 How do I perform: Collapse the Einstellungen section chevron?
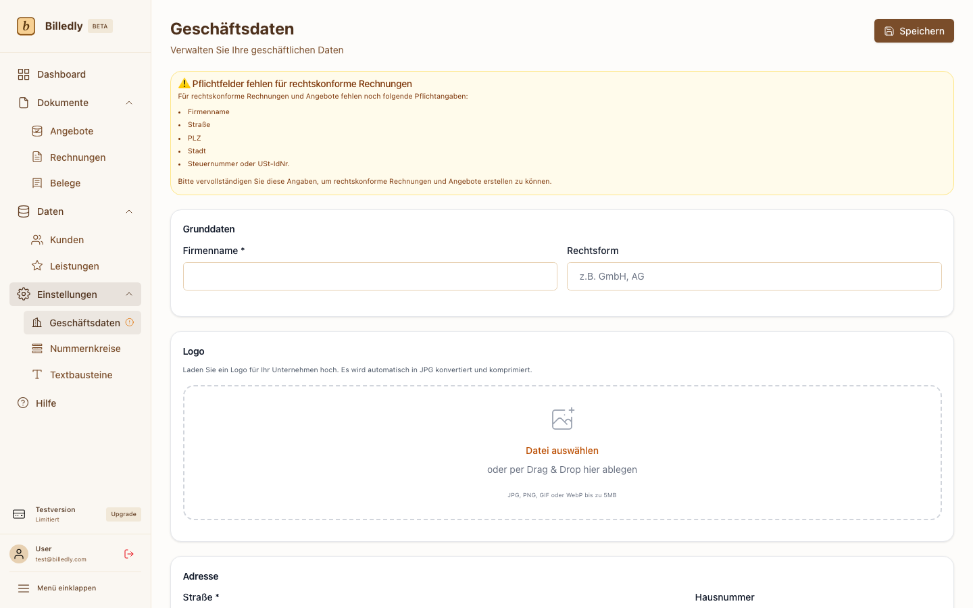pyautogui.click(x=129, y=294)
